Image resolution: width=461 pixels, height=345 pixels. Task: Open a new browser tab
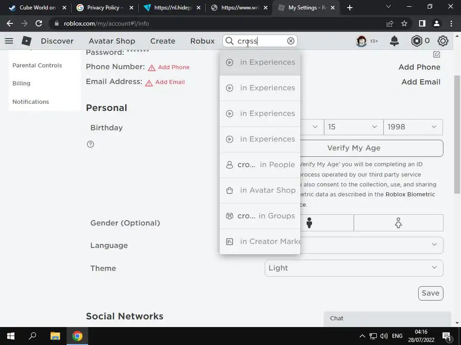pos(349,8)
